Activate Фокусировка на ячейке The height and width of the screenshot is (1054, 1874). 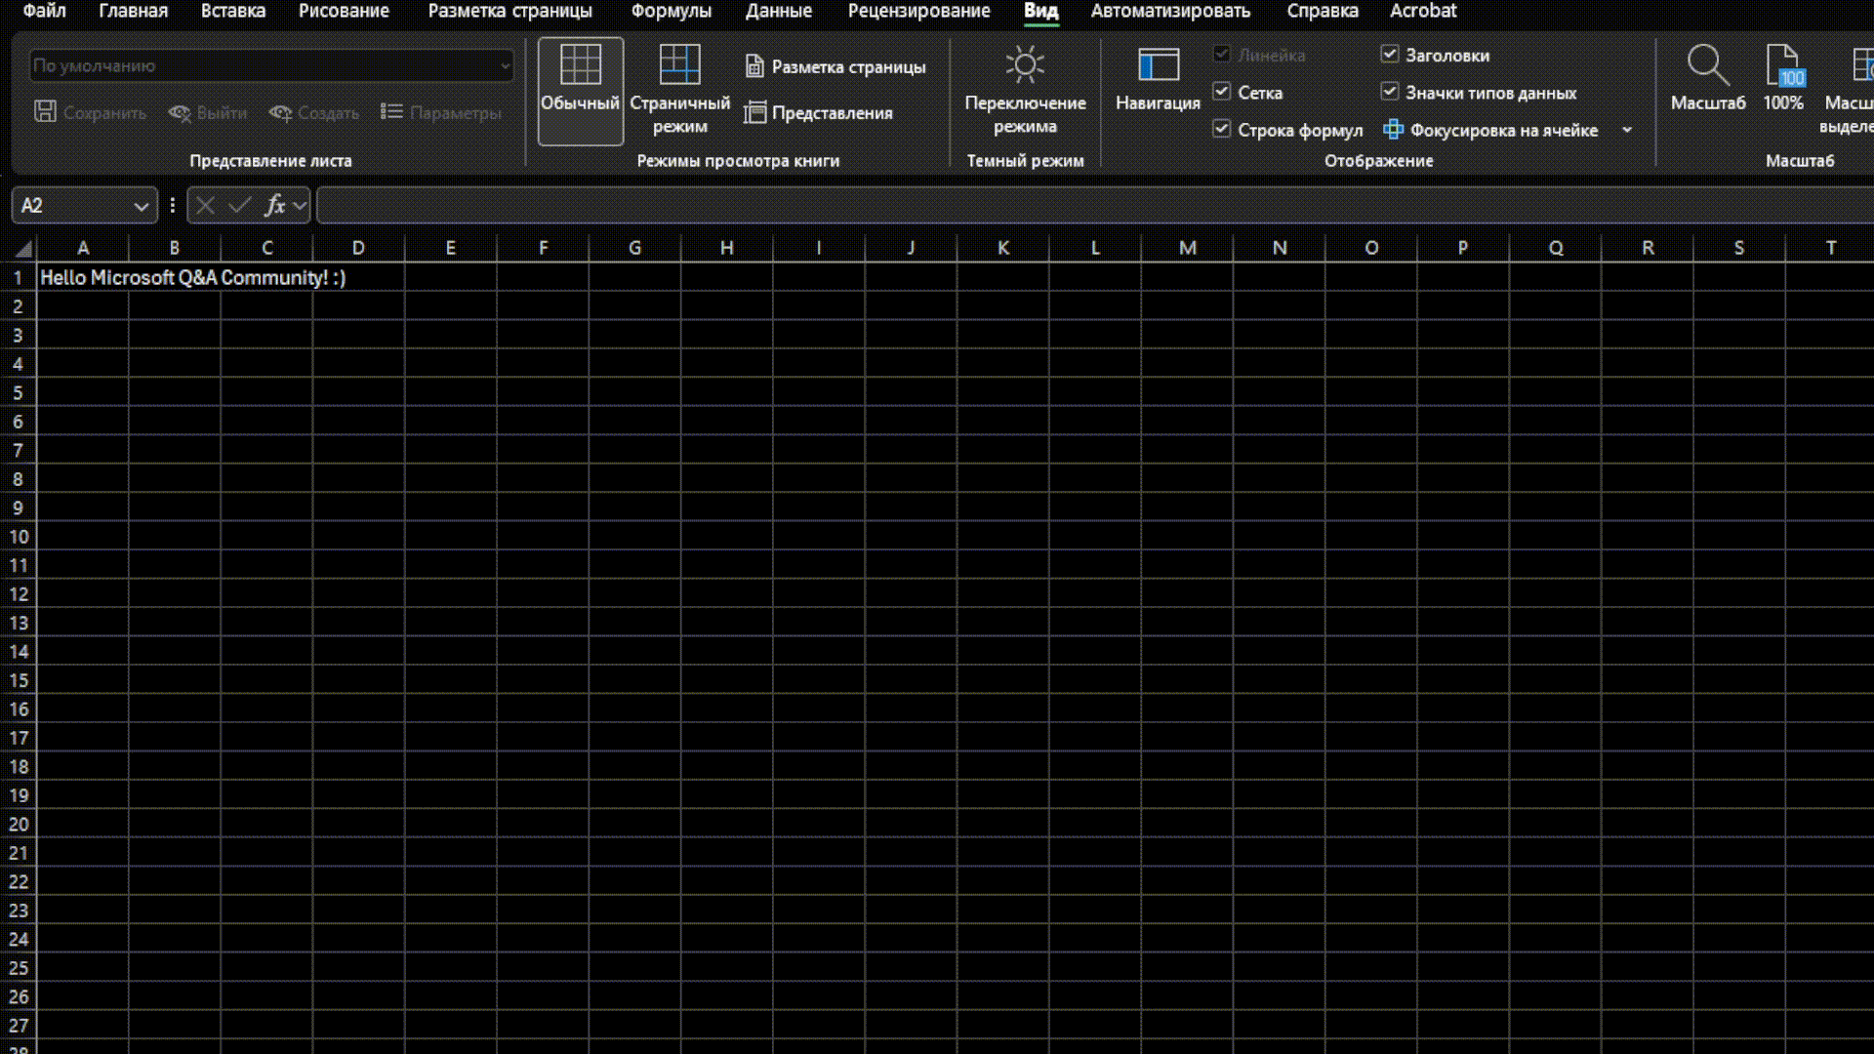point(1491,130)
